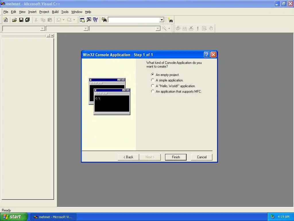The width and height of the screenshot is (294, 221).
Task: Click the Insert/Remove Breakpoint hand icon
Action: [x=211, y=28]
